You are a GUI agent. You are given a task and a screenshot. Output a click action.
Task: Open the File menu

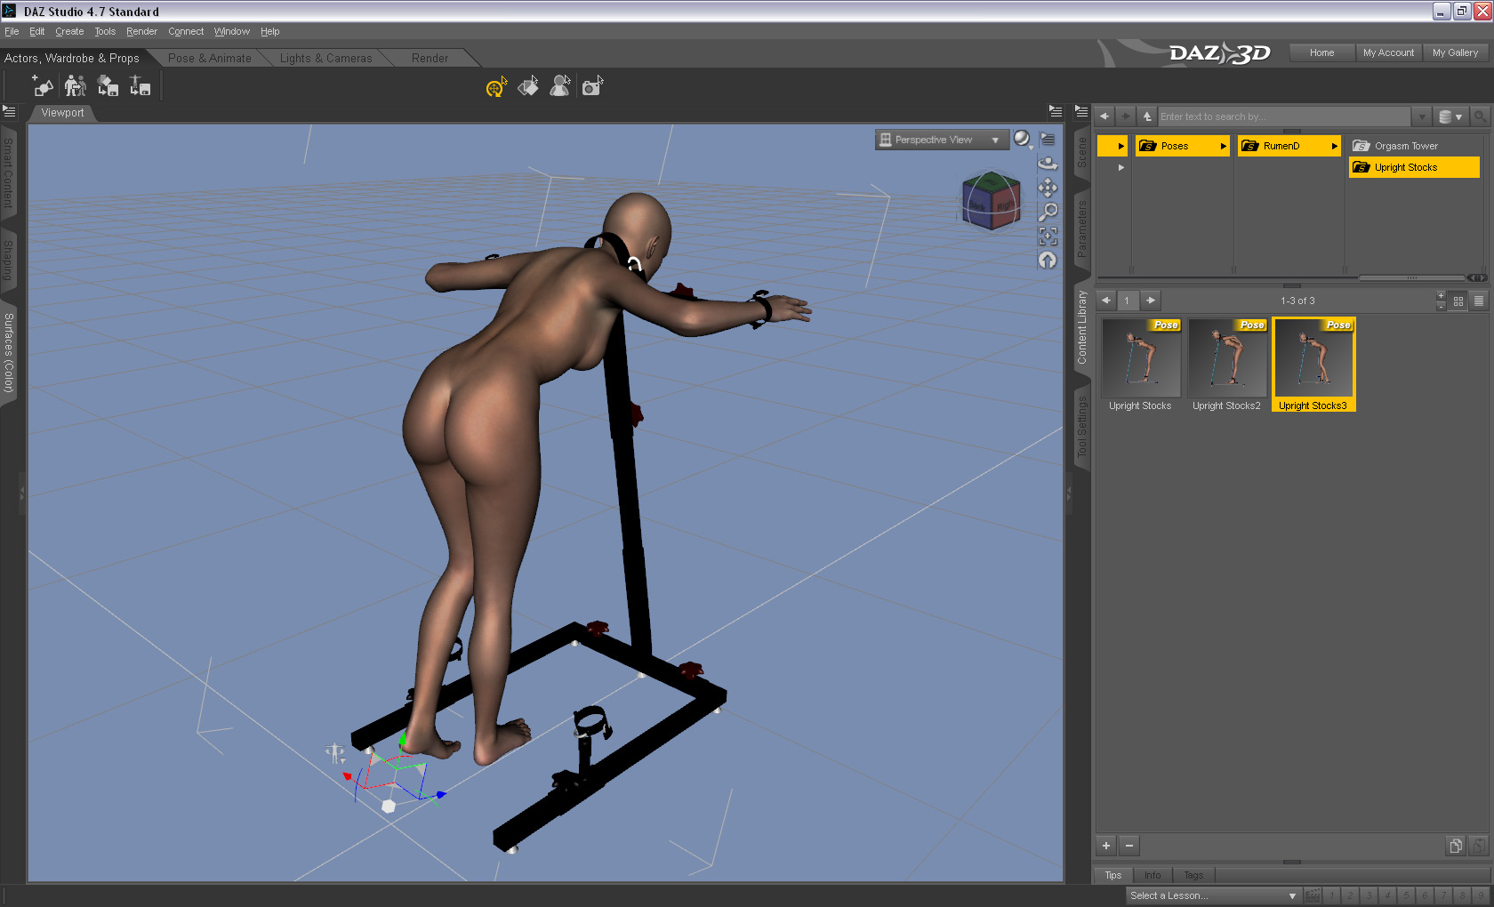[12, 31]
